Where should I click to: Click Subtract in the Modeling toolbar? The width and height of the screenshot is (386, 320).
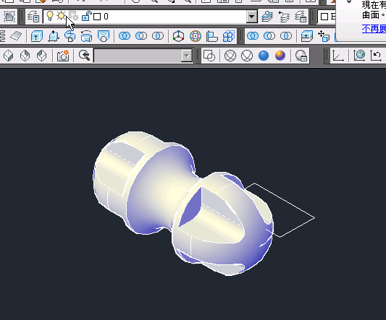141,36
